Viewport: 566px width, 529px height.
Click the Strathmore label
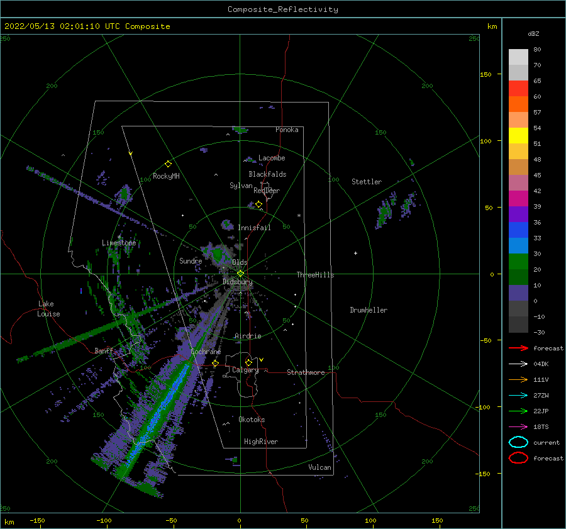point(306,372)
